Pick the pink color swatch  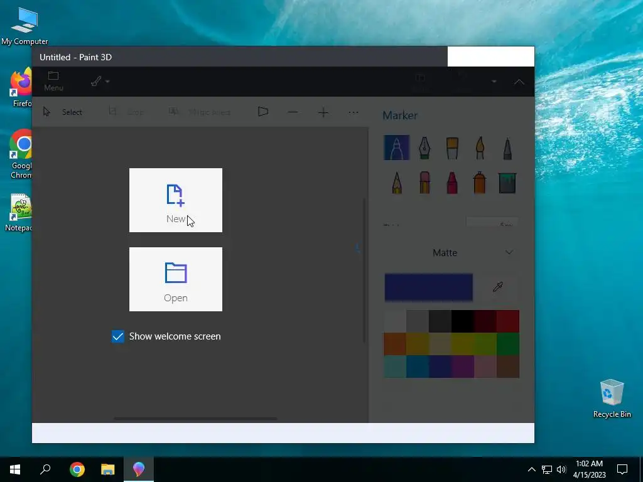click(485, 367)
